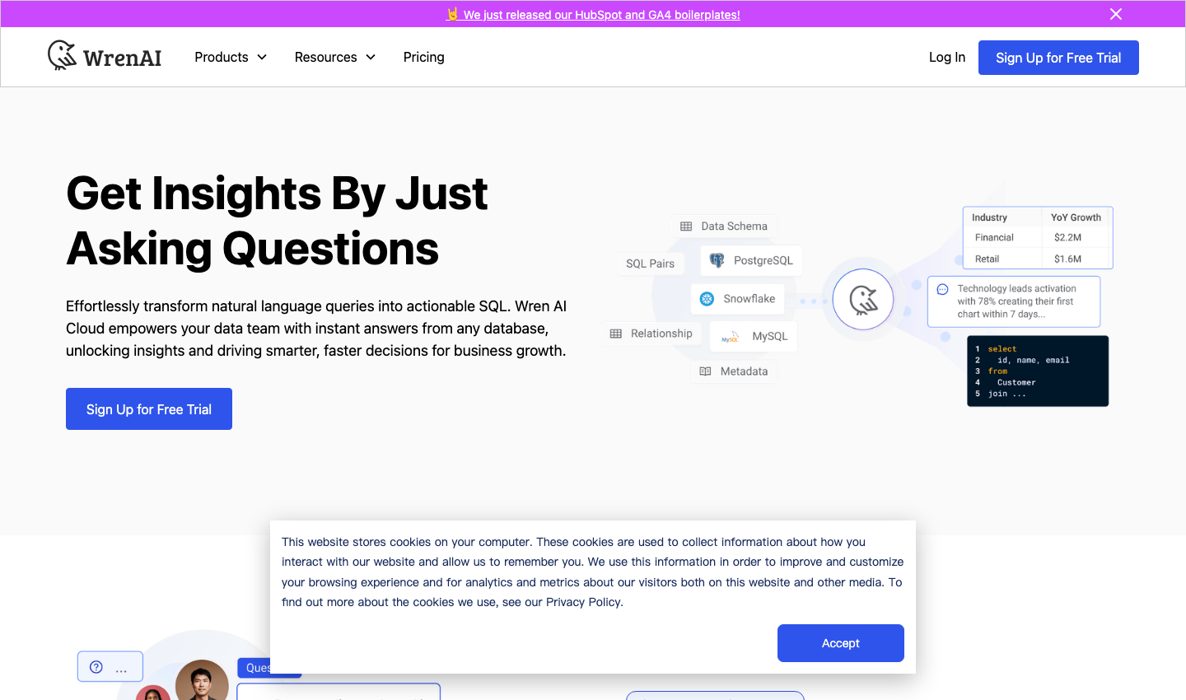1186x700 pixels.
Task: Click the man's profile photo thumbnail
Action: [202, 680]
